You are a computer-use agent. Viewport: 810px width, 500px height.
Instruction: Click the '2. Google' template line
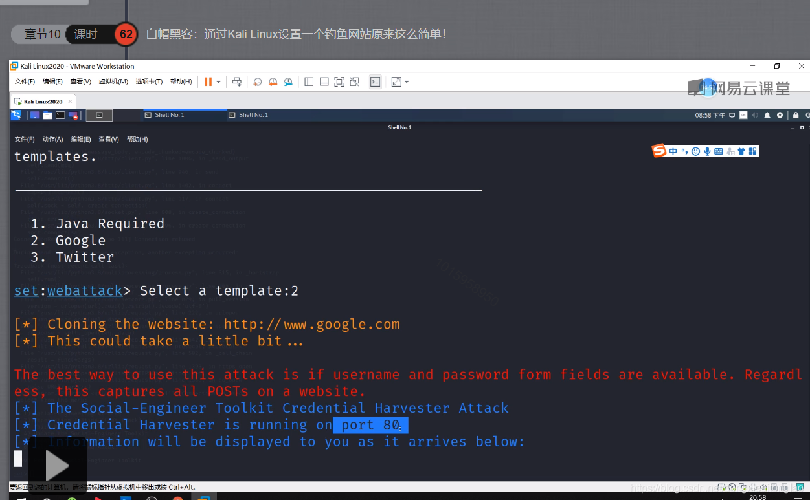[68, 241]
